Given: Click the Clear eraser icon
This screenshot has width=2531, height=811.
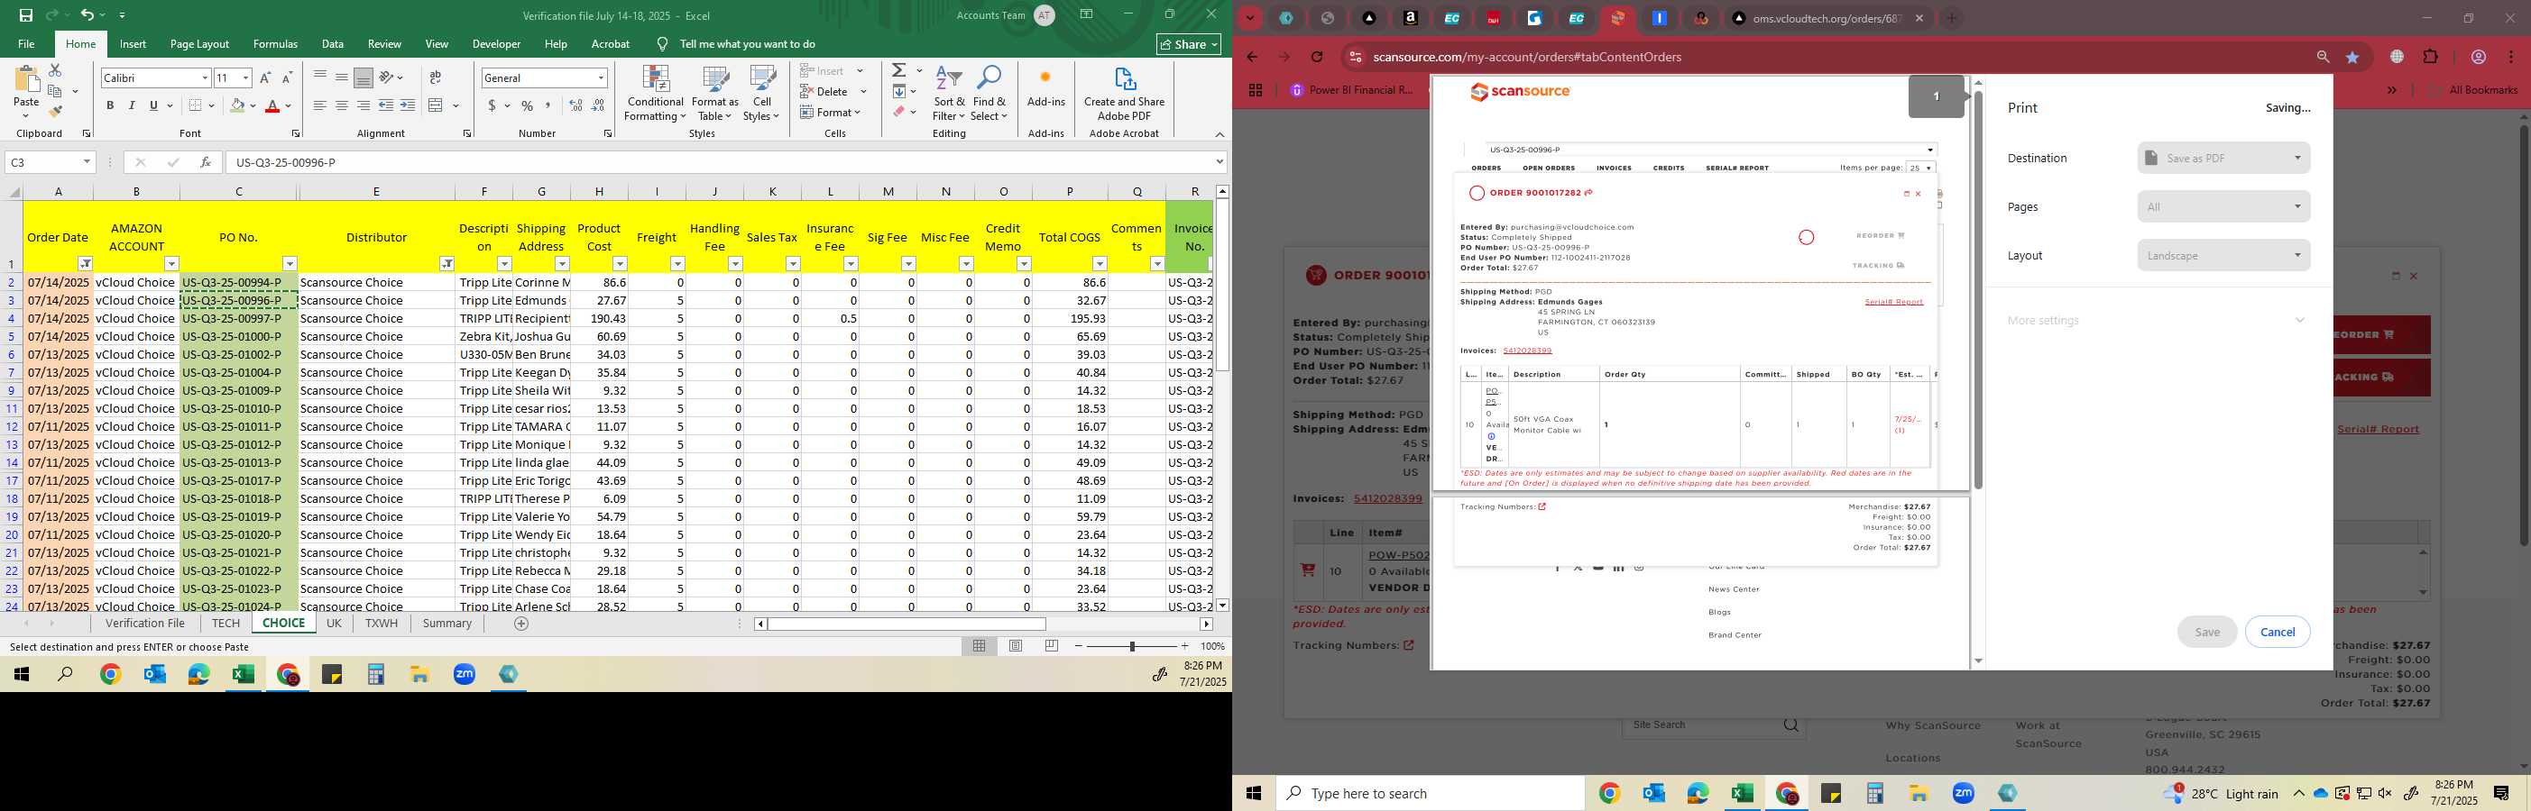Looking at the screenshot, I should [x=899, y=112].
